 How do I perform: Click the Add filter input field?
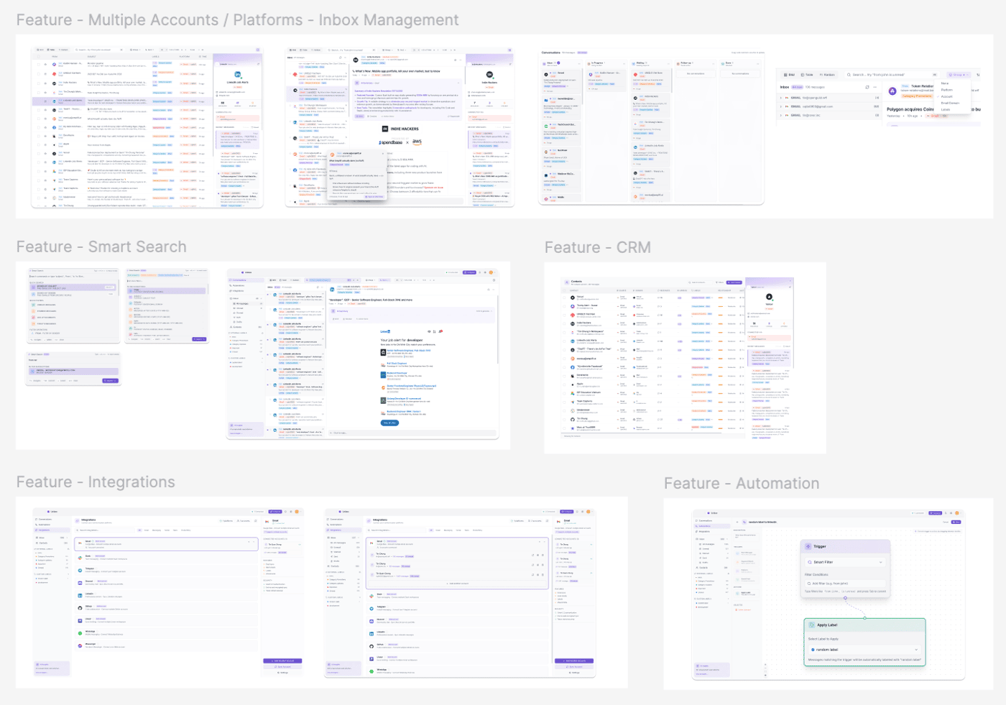(845, 584)
